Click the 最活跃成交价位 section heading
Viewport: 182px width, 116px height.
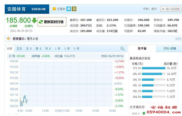140,58
